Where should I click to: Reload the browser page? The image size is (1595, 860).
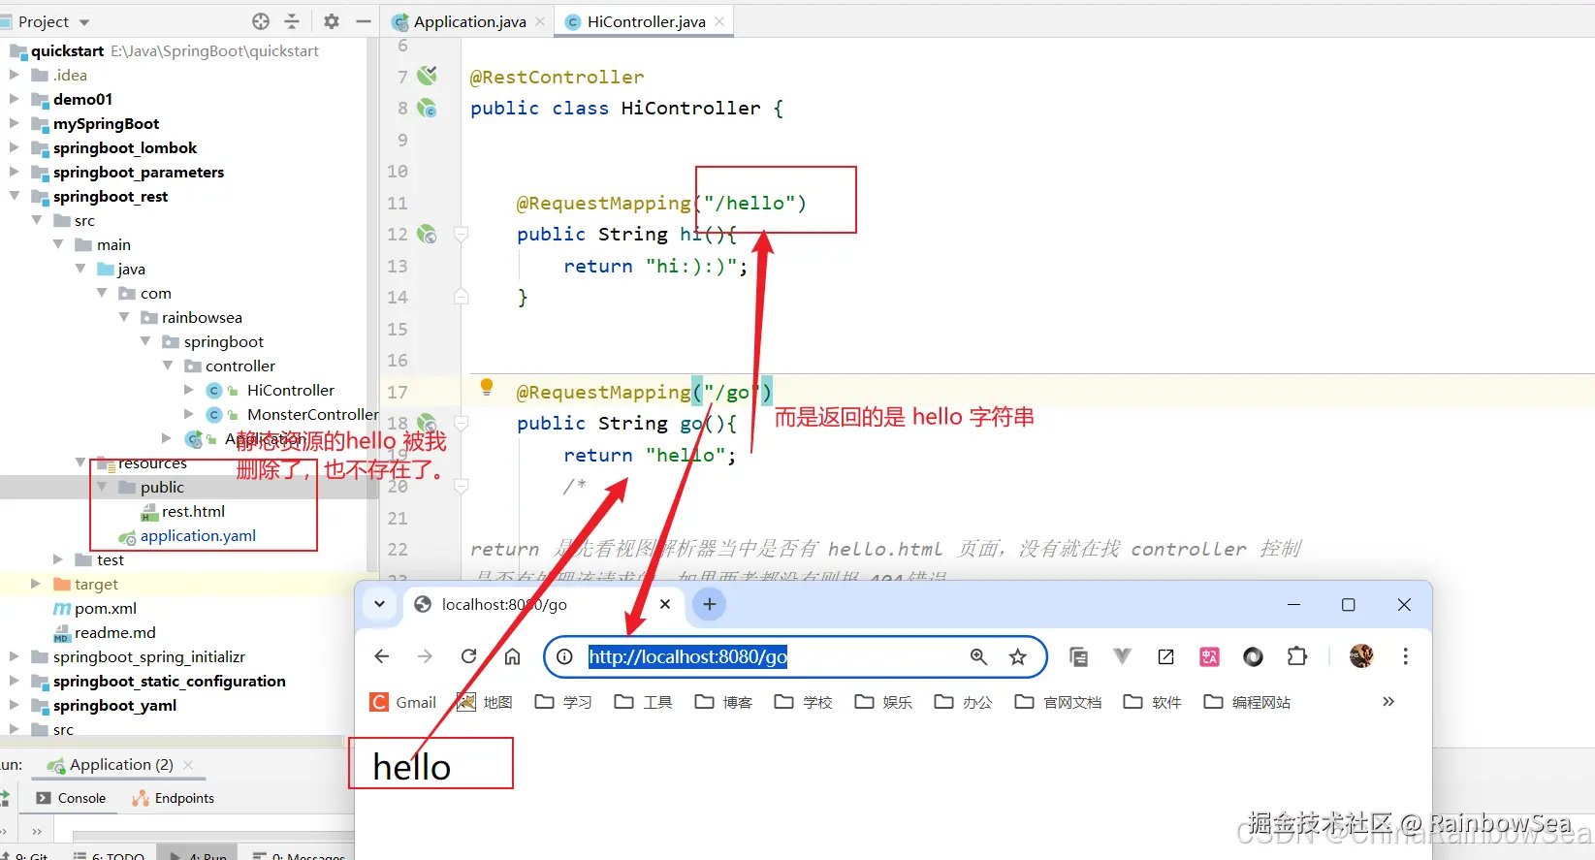pyautogui.click(x=468, y=656)
